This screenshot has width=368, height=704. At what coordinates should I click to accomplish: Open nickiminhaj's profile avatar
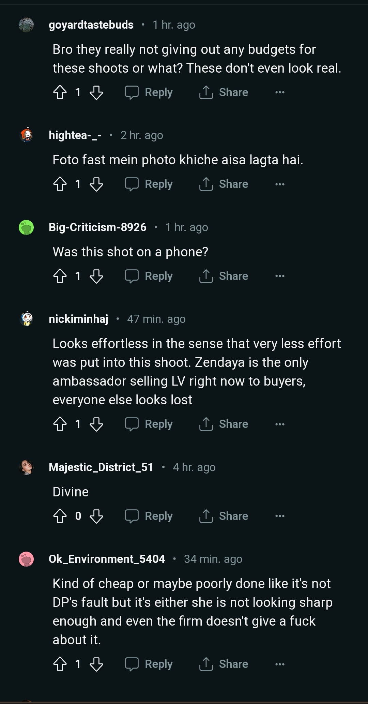26,319
